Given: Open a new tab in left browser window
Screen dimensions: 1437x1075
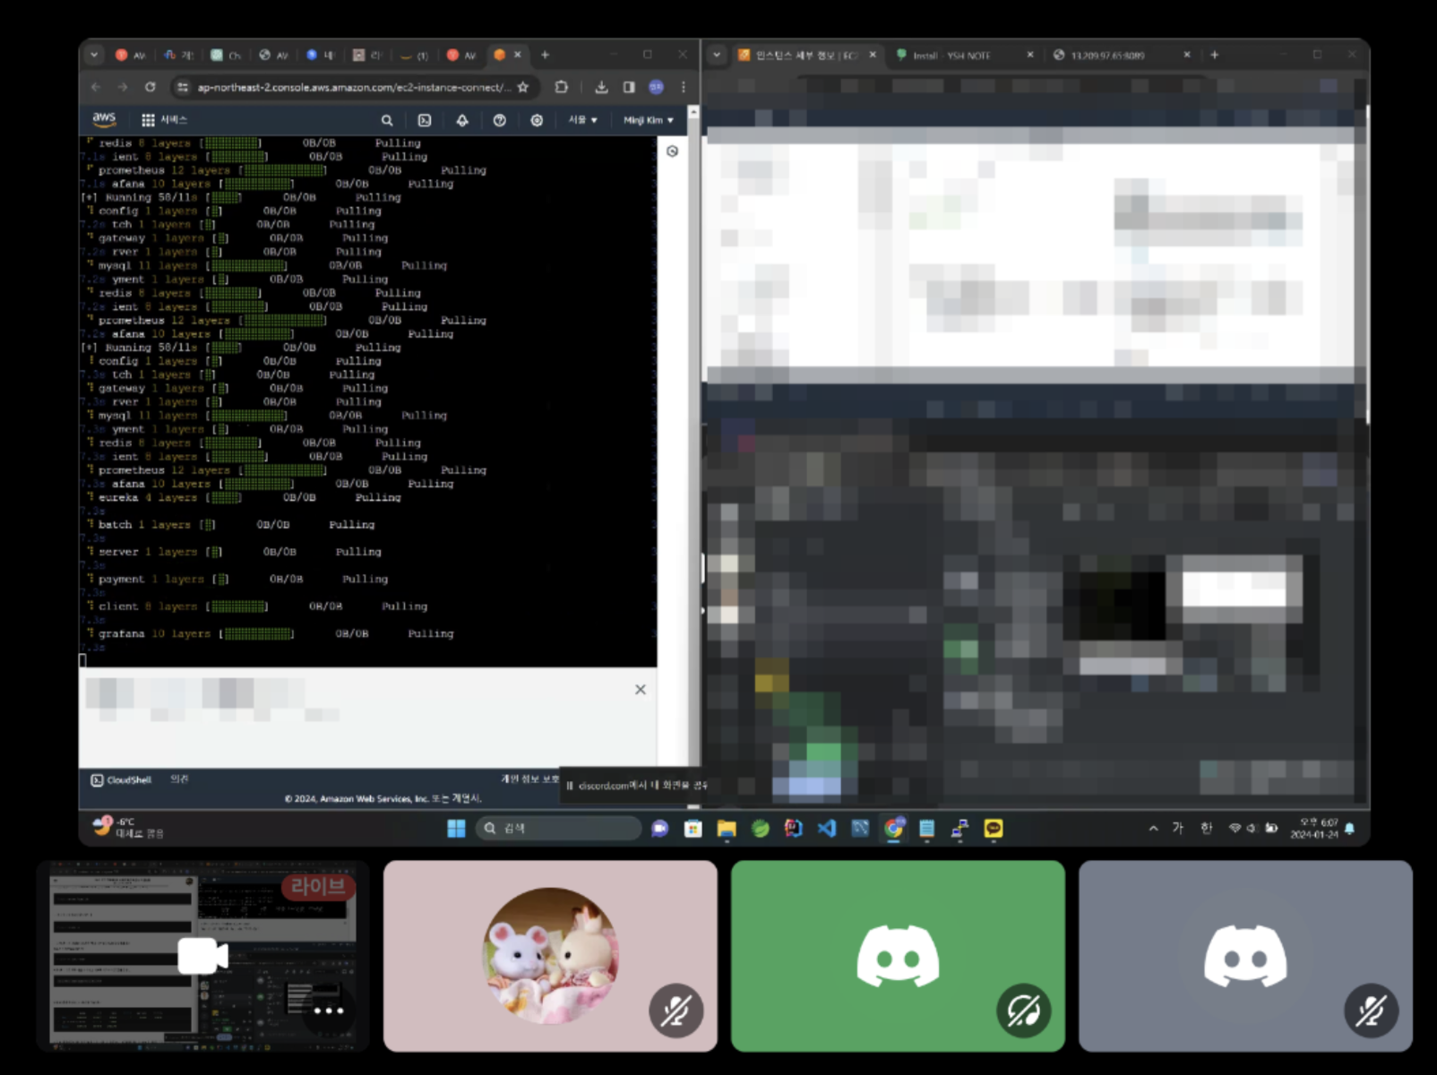Looking at the screenshot, I should 545,55.
